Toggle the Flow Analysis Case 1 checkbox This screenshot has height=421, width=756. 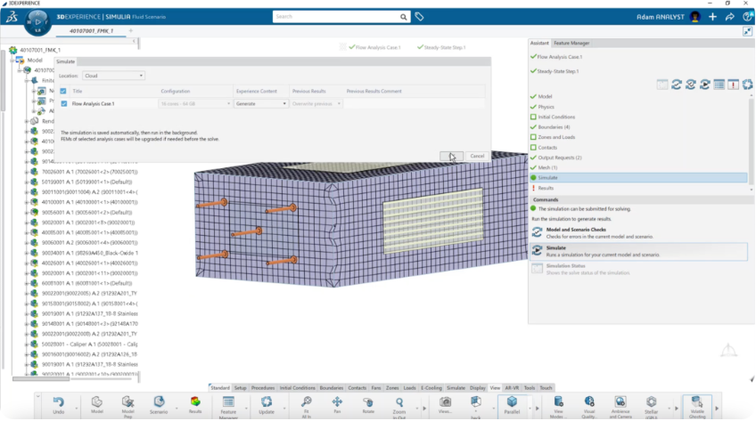click(x=63, y=104)
